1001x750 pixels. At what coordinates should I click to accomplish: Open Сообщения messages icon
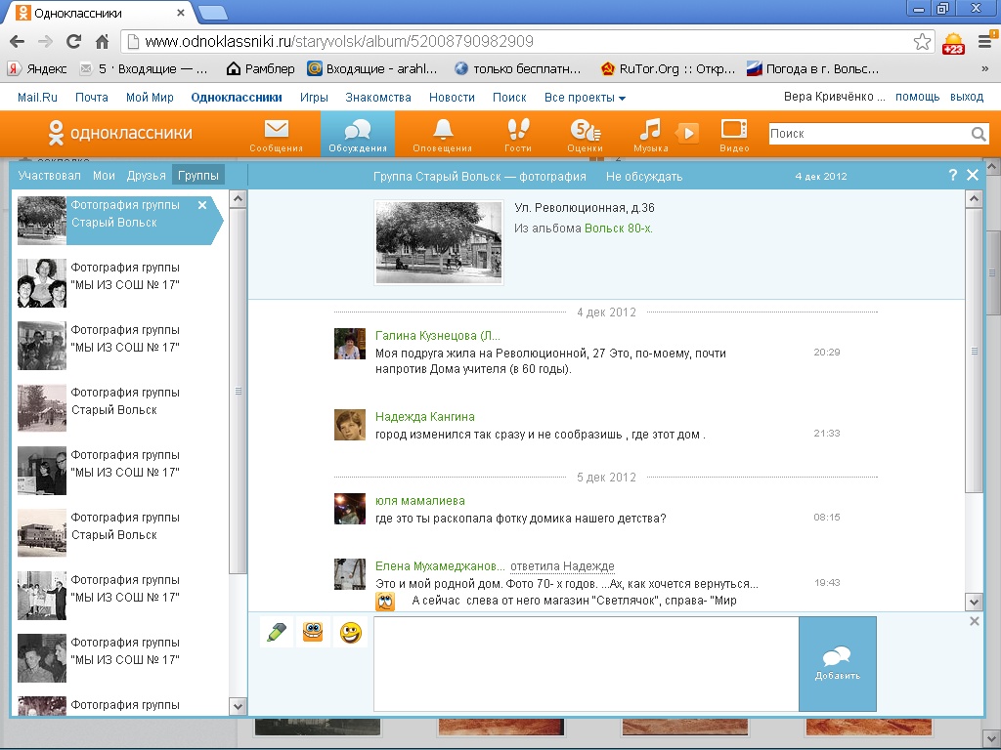pyautogui.click(x=276, y=133)
